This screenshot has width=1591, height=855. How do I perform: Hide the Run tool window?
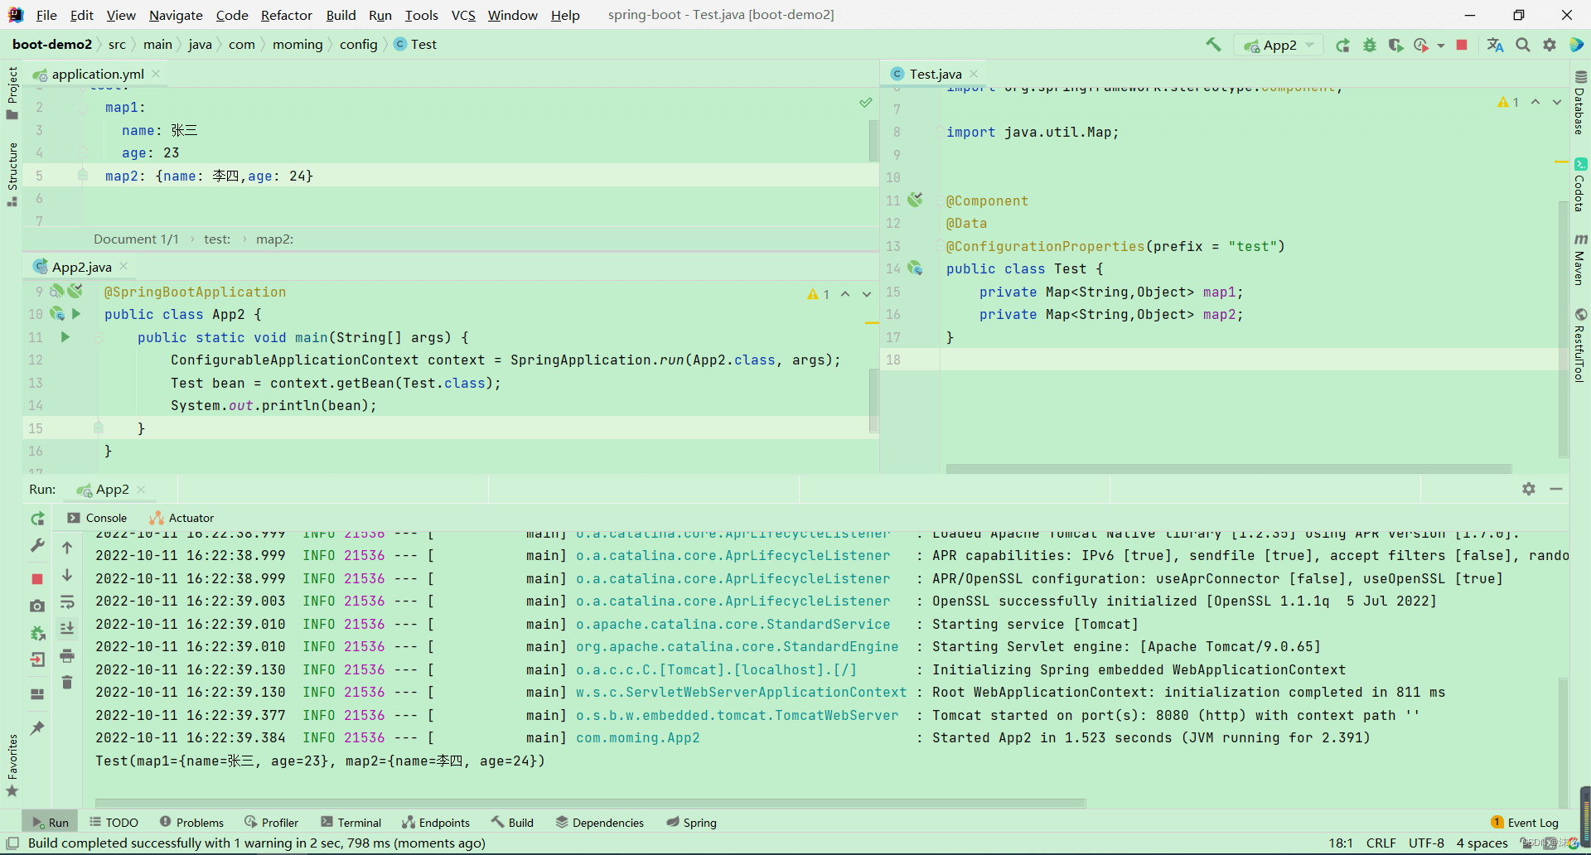pyautogui.click(x=1556, y=489)
